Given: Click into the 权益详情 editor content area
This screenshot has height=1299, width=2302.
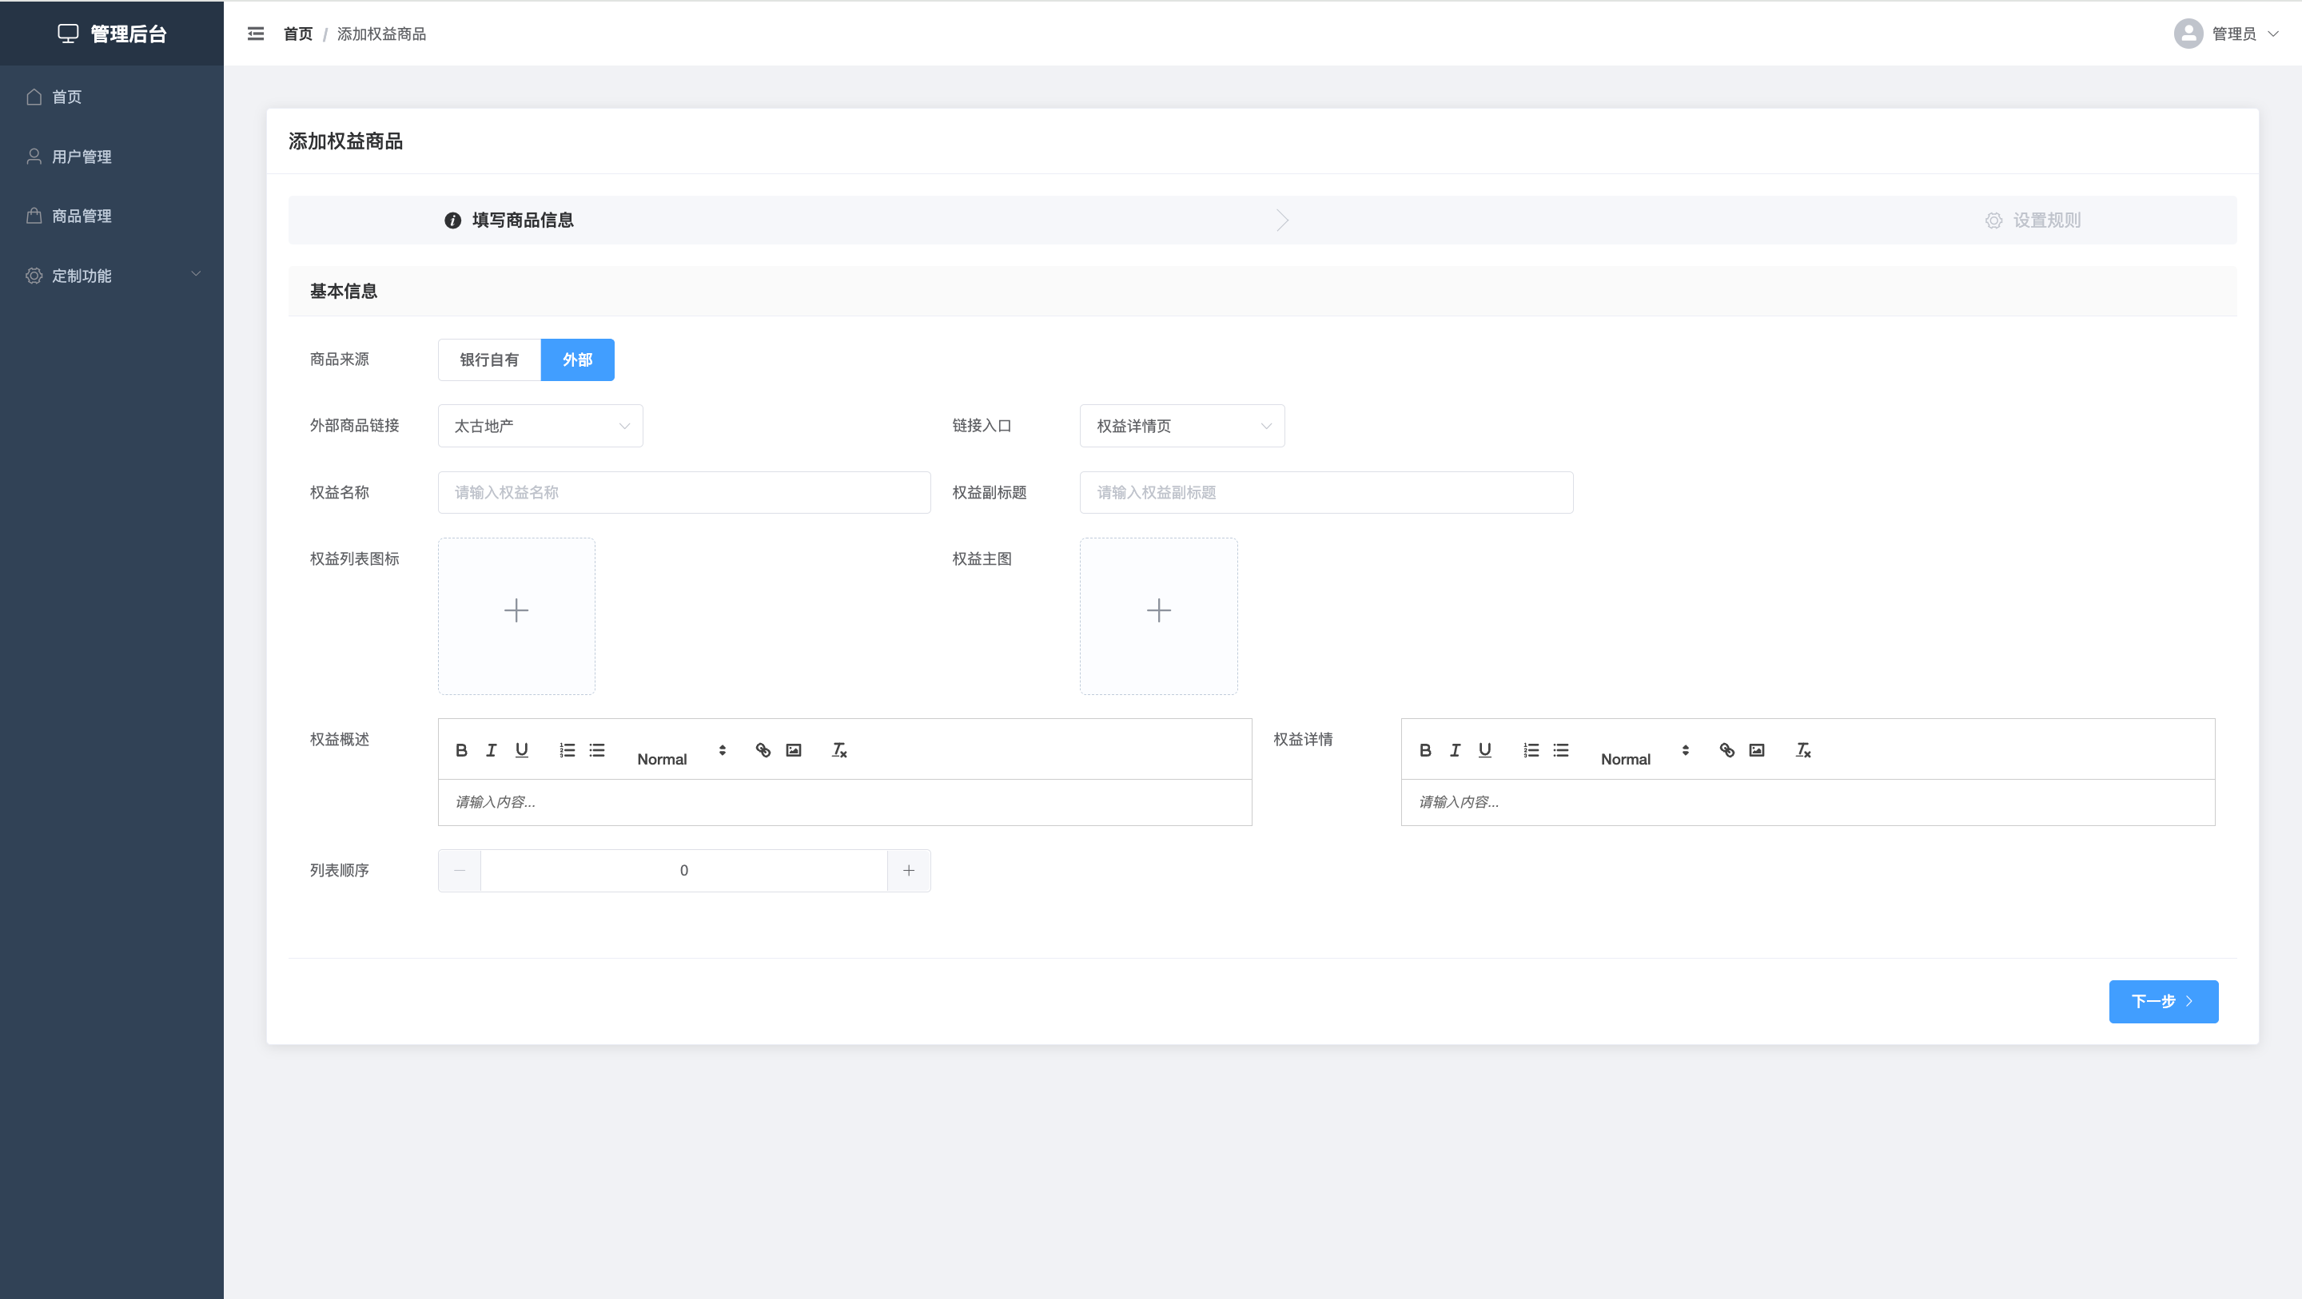Looking at the screenshot, I should tap(1808, 802).
